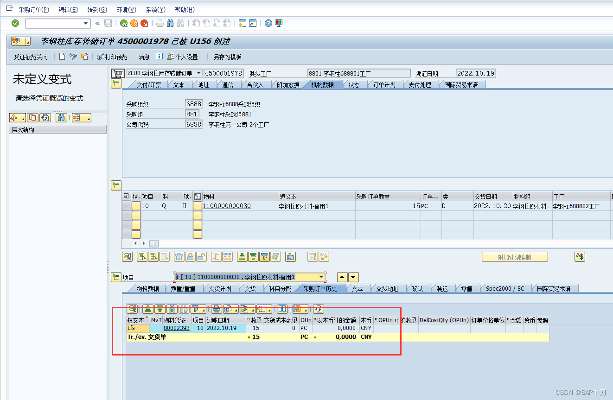The height and width of the screenshot is (400, 613).
Task: Switch to the 交付/开票 header tab
Action: (x=148, y=85)
